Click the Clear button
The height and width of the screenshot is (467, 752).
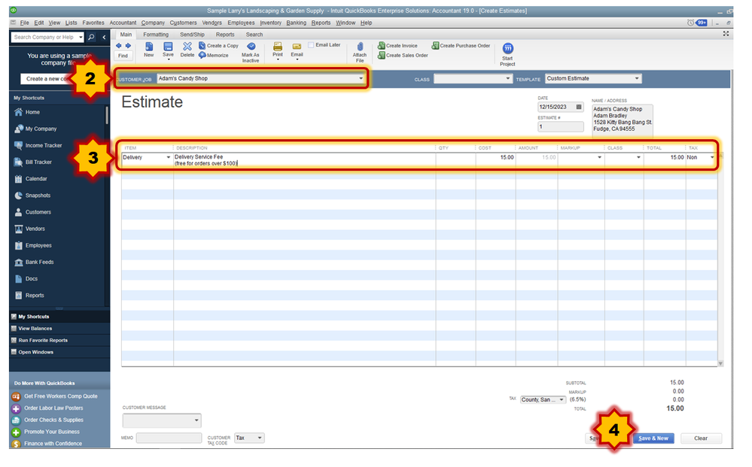point(701,438)
